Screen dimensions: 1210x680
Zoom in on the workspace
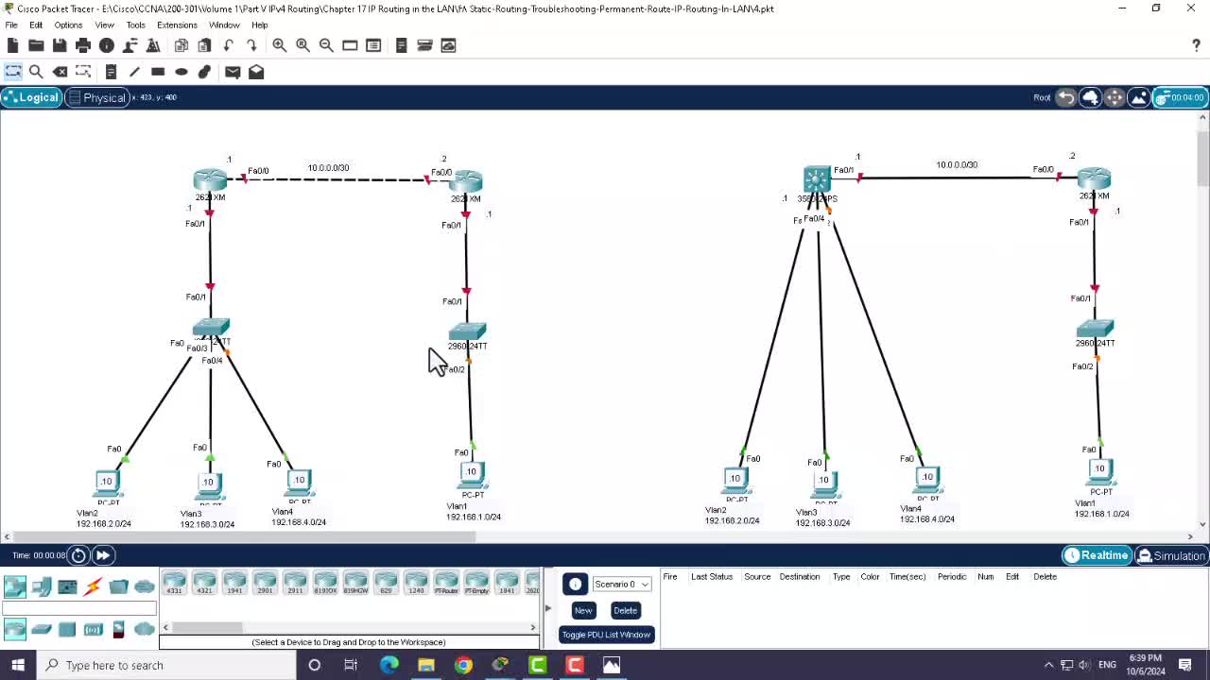[x=280, y=45]
